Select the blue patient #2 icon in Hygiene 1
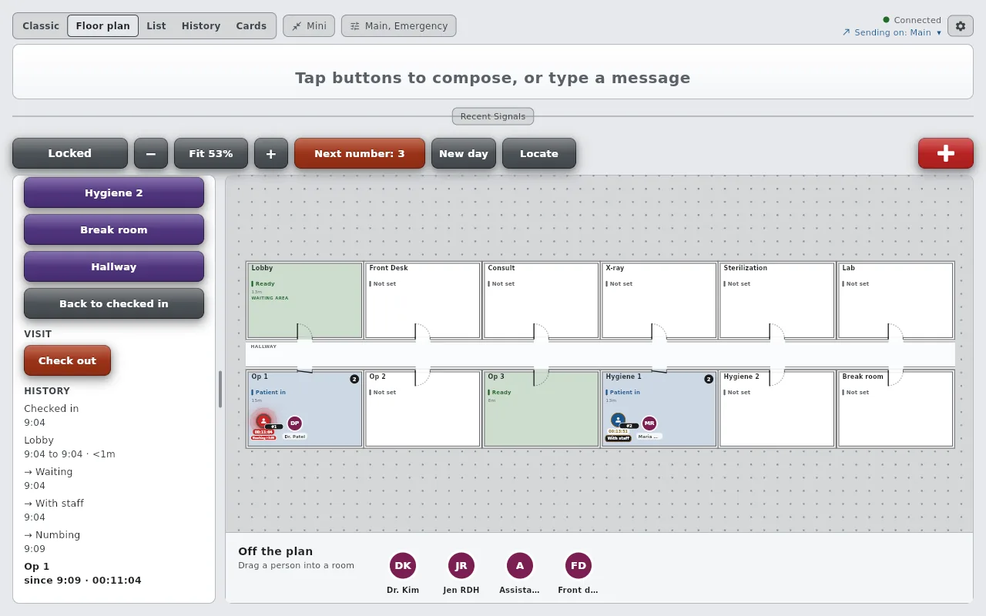The image size is (986, 616). (x=618, y=420)
